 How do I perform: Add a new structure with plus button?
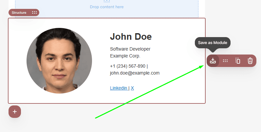coord(15,112)
